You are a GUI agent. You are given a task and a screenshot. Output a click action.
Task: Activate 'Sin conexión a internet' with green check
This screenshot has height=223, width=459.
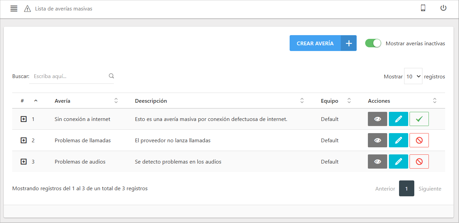click(x=419, y=119)
